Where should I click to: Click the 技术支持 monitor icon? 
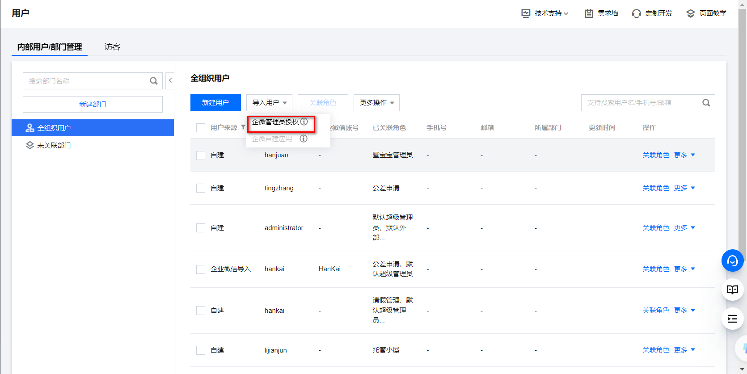tap(526, 13)
